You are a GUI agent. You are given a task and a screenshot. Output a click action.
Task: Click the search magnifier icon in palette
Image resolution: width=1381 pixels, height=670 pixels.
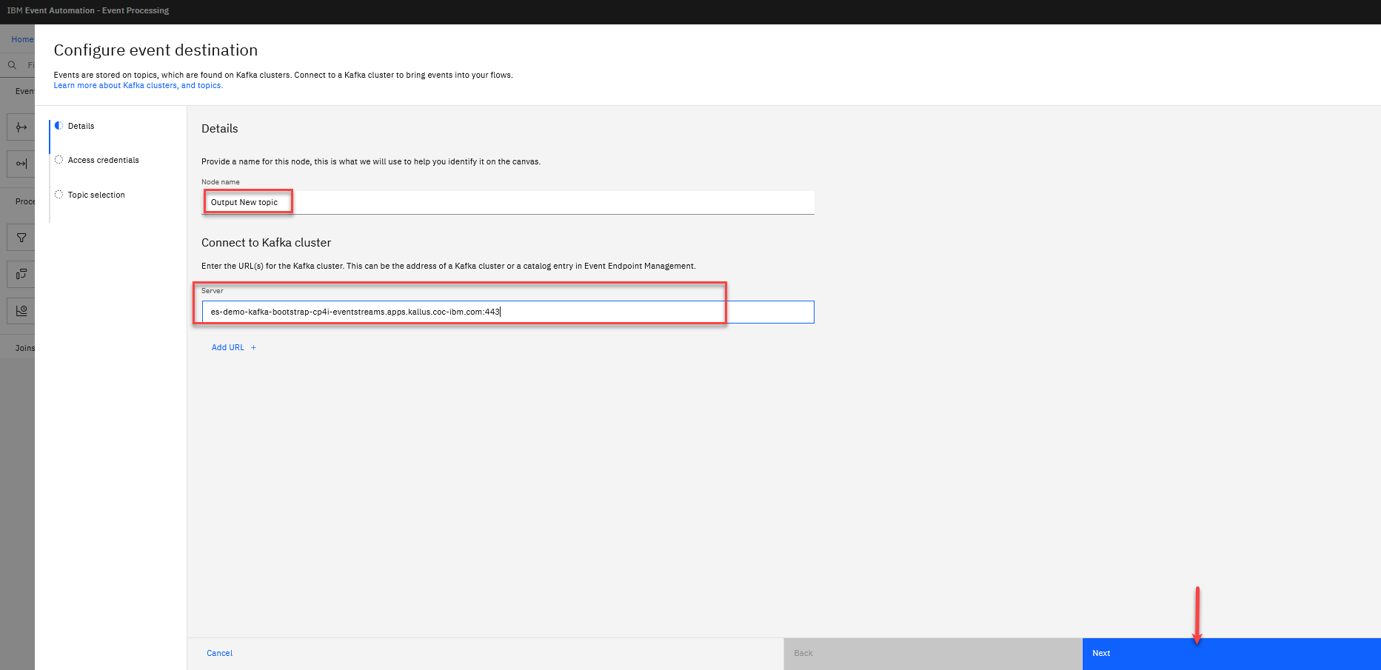pyautogui.click(x=12, y=65)
